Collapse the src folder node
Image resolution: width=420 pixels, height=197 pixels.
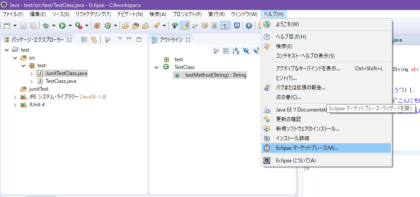click(x=15, y=58)
